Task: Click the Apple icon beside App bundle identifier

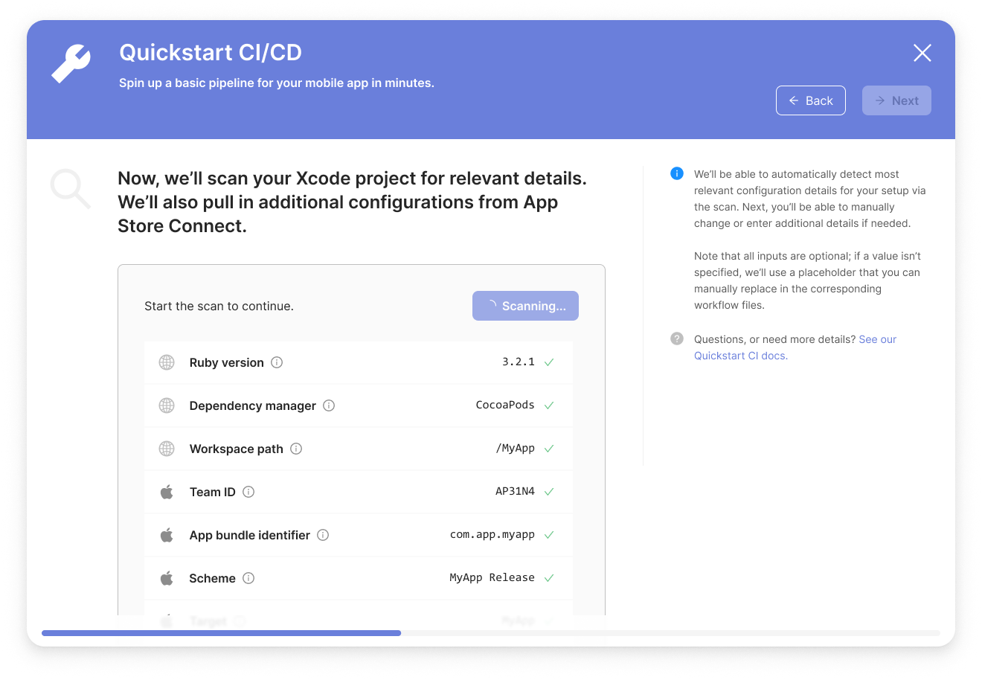Action: click(167, 534)
